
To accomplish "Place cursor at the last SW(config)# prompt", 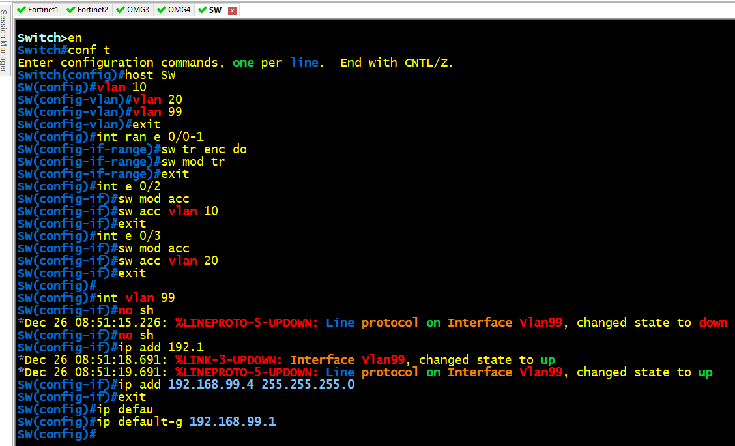I will 99,434.
